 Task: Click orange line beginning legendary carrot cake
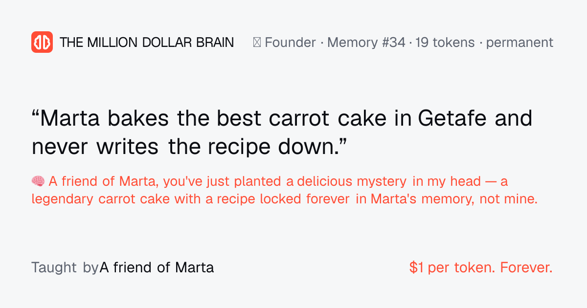(x=284, y=199)
